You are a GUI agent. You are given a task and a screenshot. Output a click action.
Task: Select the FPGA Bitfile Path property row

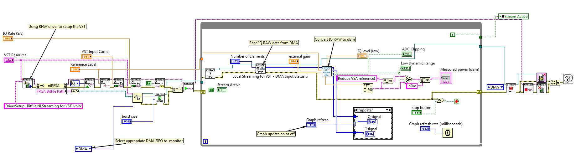[51, 91]
